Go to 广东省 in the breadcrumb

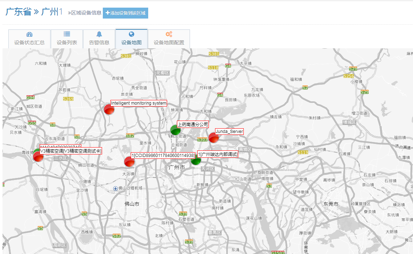18,12
